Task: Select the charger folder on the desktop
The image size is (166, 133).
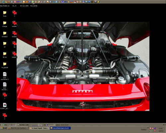Action: tap(5, 23)
